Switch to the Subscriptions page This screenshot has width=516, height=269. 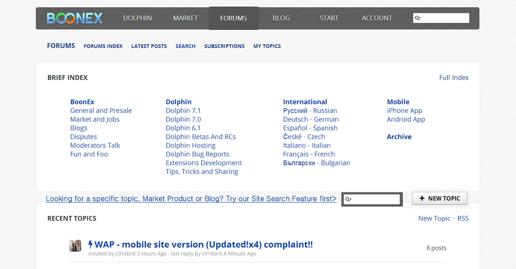point(224,46)
